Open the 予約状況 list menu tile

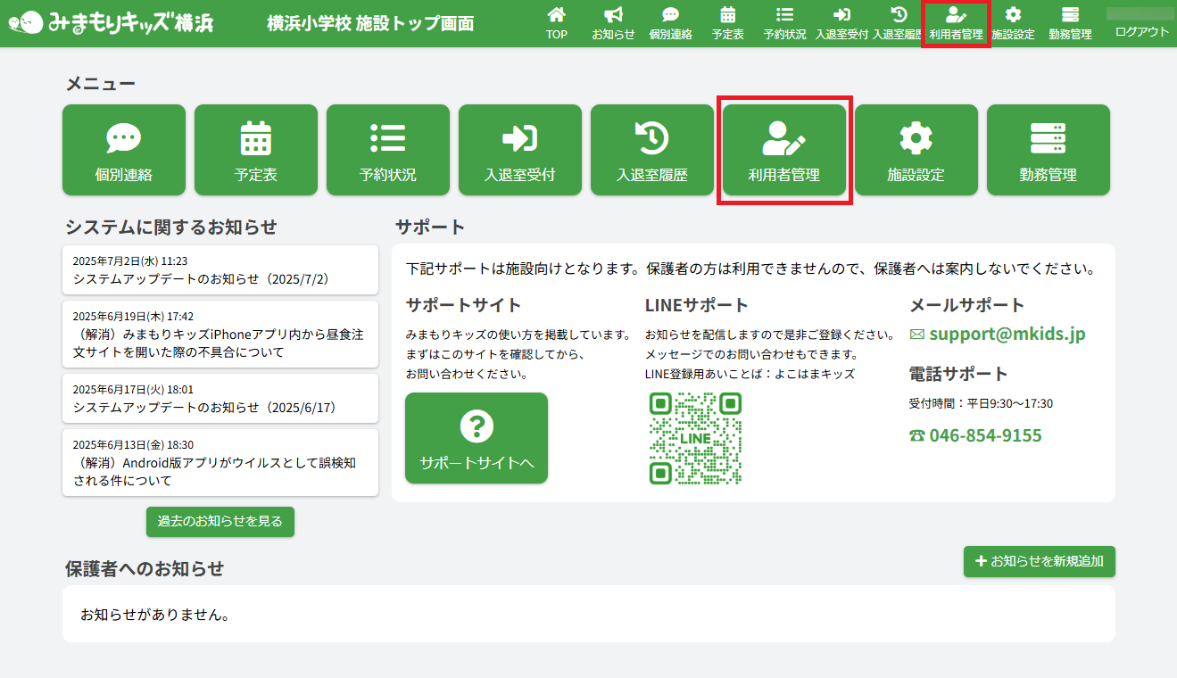388,150
